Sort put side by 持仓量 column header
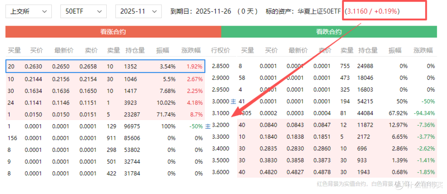This screenshot has height=194, width=447. pos(368,51)
